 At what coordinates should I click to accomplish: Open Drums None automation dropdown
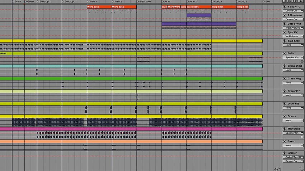coord(293,121)
